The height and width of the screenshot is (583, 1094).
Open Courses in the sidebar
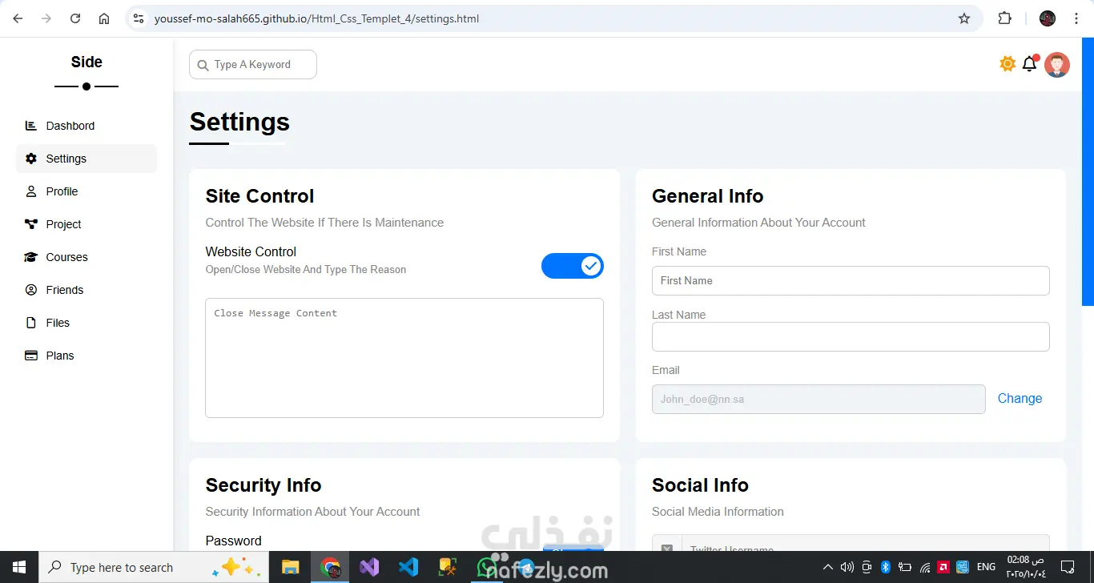(x=86, y=257)
